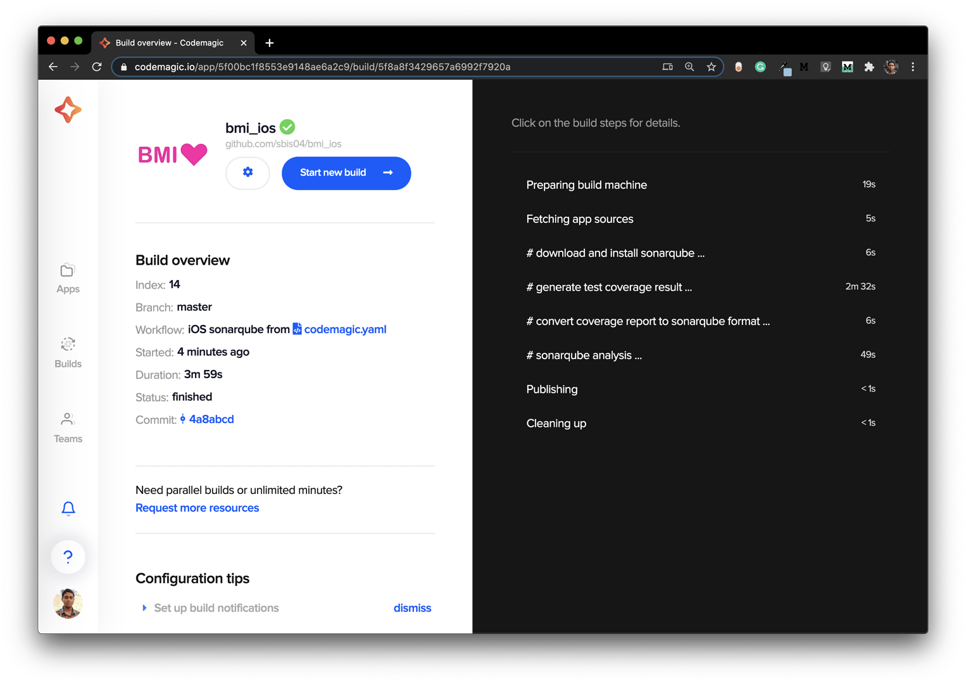Start a new build
Screen dimensions: 966x684
pyautogui.click(x=346, y=173)
